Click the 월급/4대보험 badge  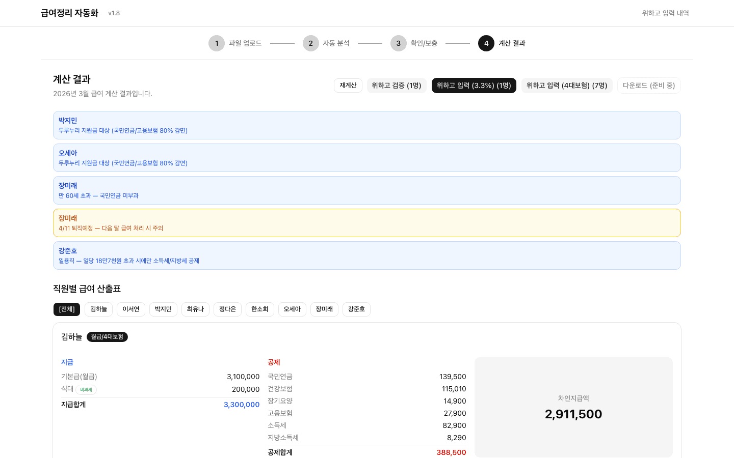[107, 337]
